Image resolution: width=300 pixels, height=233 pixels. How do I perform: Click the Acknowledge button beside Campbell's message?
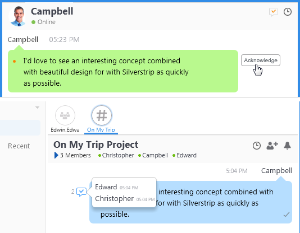(x=261, y=60)
